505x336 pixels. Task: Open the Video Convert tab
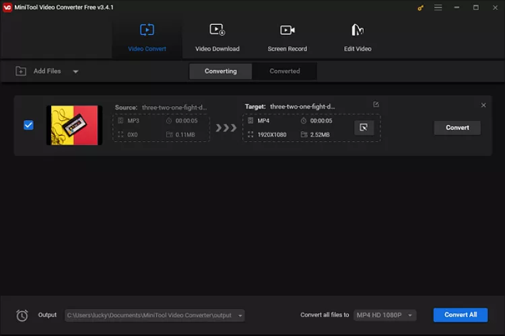(147, 38)
